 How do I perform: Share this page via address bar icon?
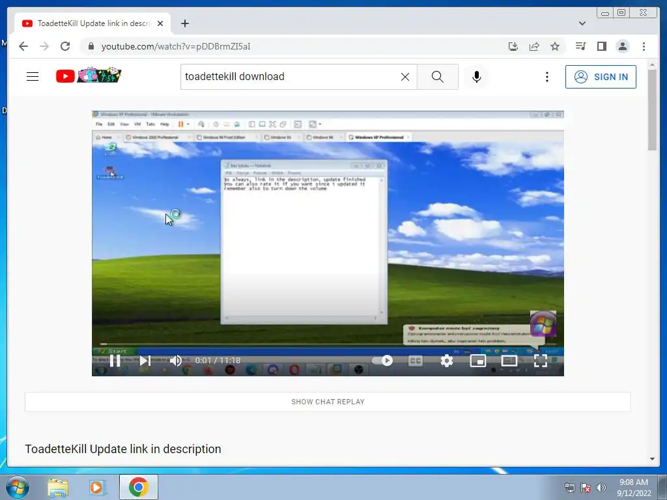534,46
